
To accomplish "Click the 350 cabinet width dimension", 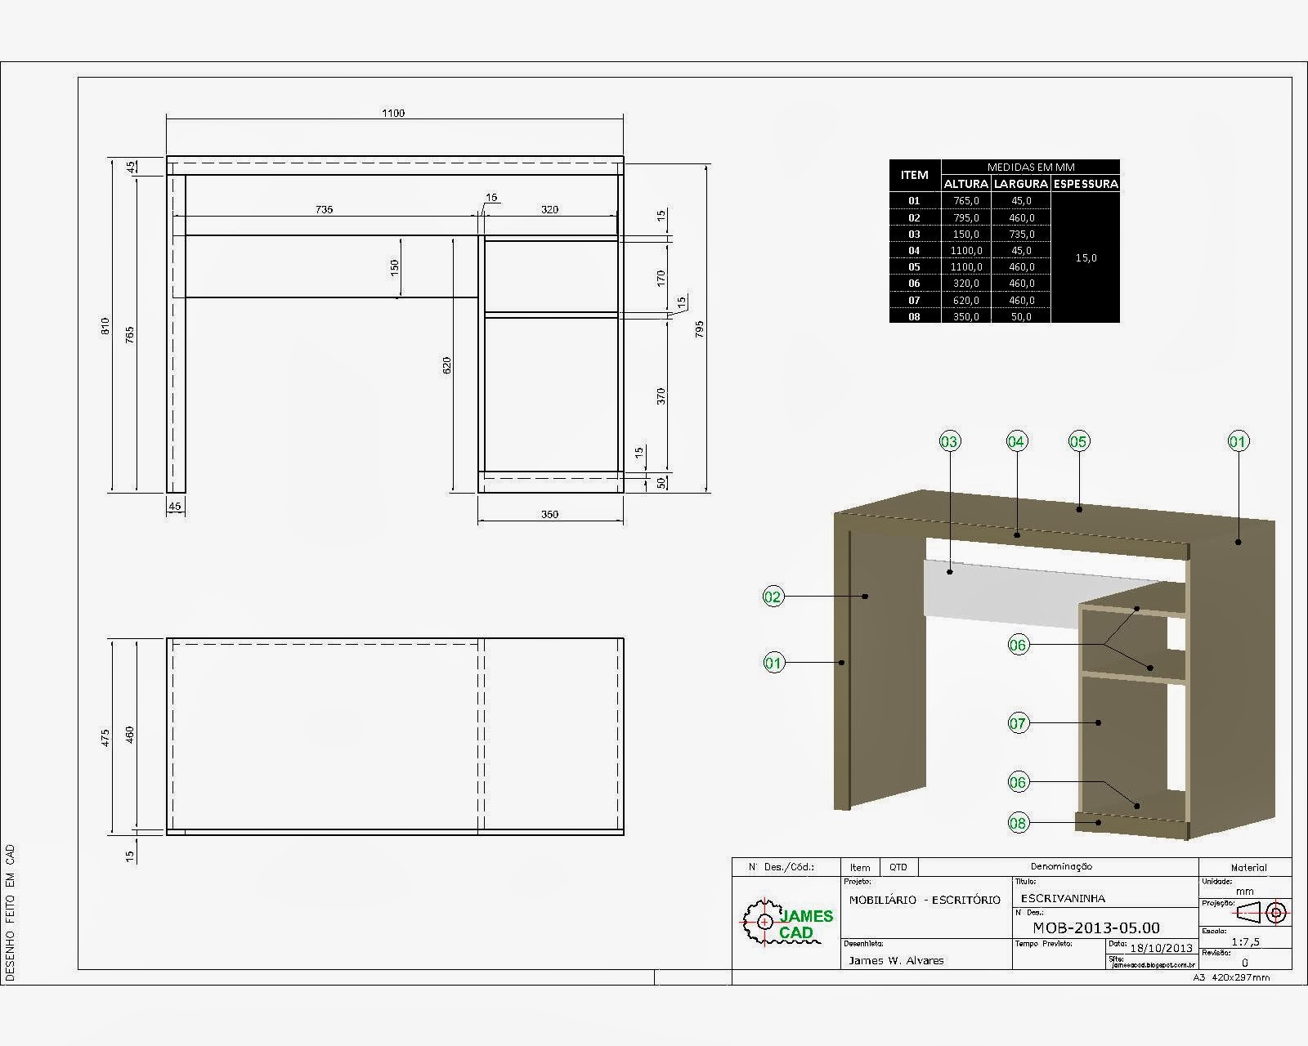I will (549, 514).
